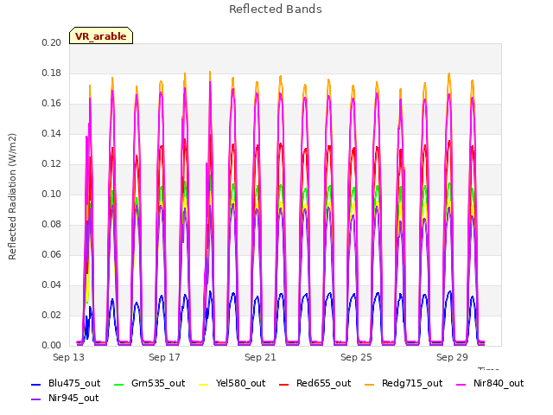553x415 pixels.
Task: Select the Yel580_out legend label
Action: 240,383
